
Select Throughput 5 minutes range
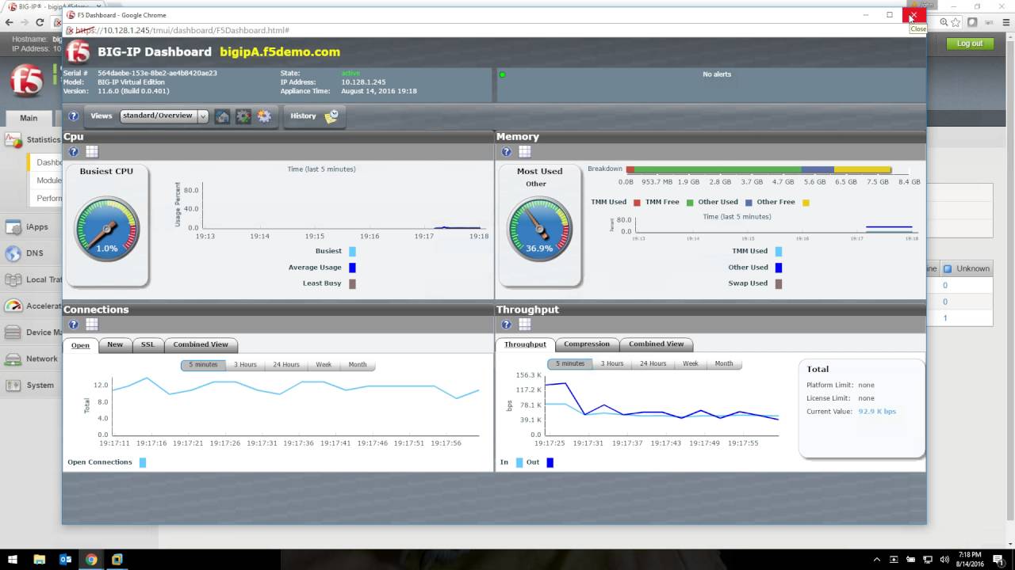570,363
